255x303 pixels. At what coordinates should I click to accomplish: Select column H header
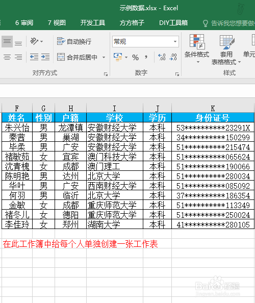pyautogui.click(x=71, y=108)
